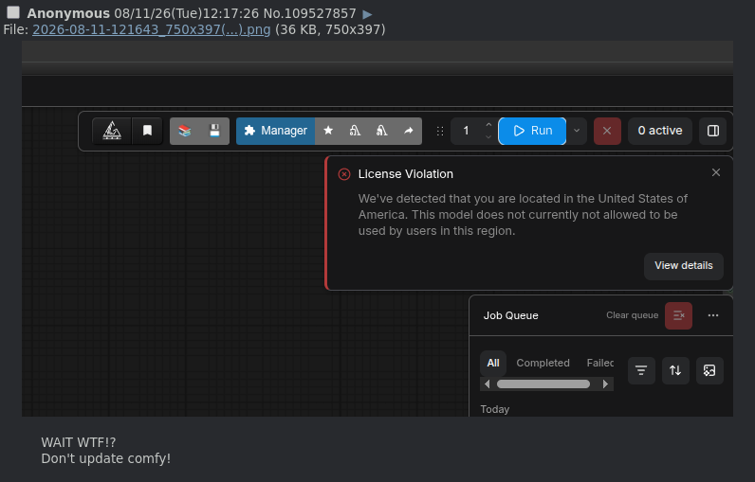Click the image assets icon in Job Queue

click(x=709, y=370)
